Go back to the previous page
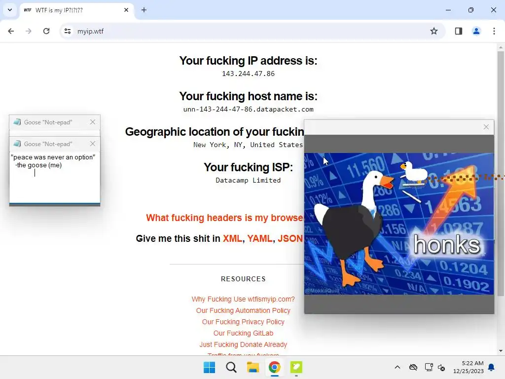This screenshot has height=379, width=505. tap(11, 31)
